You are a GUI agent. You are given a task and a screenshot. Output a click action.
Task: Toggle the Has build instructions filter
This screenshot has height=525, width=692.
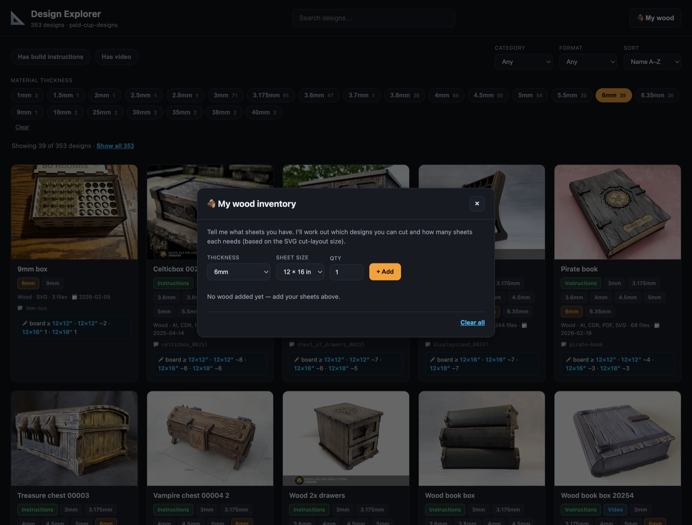tap(50, 57)
